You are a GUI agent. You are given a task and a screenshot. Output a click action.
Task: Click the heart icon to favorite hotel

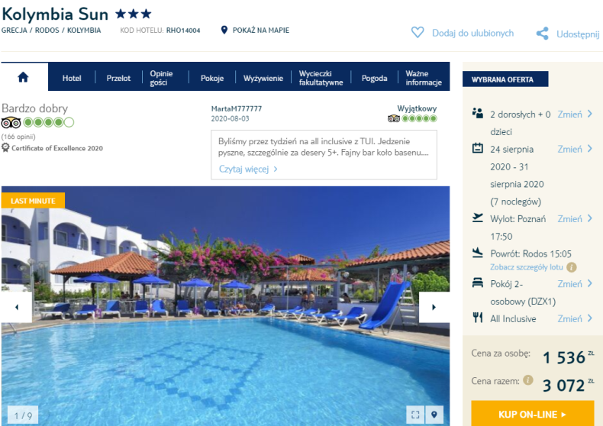(418, 32)
